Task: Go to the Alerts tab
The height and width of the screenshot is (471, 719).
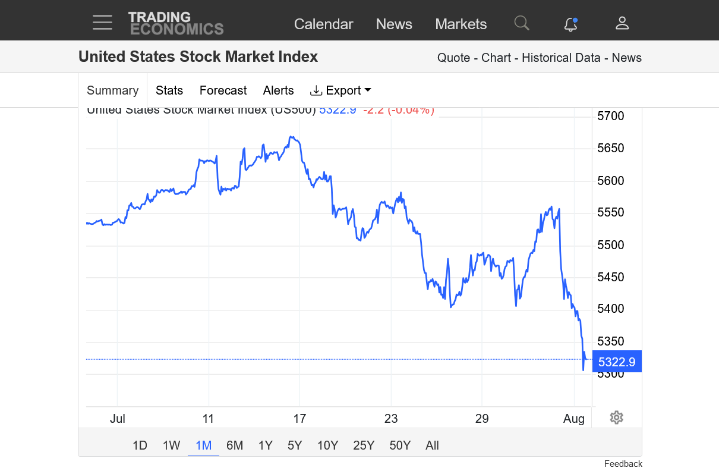Action: click(x=278, y=90)
